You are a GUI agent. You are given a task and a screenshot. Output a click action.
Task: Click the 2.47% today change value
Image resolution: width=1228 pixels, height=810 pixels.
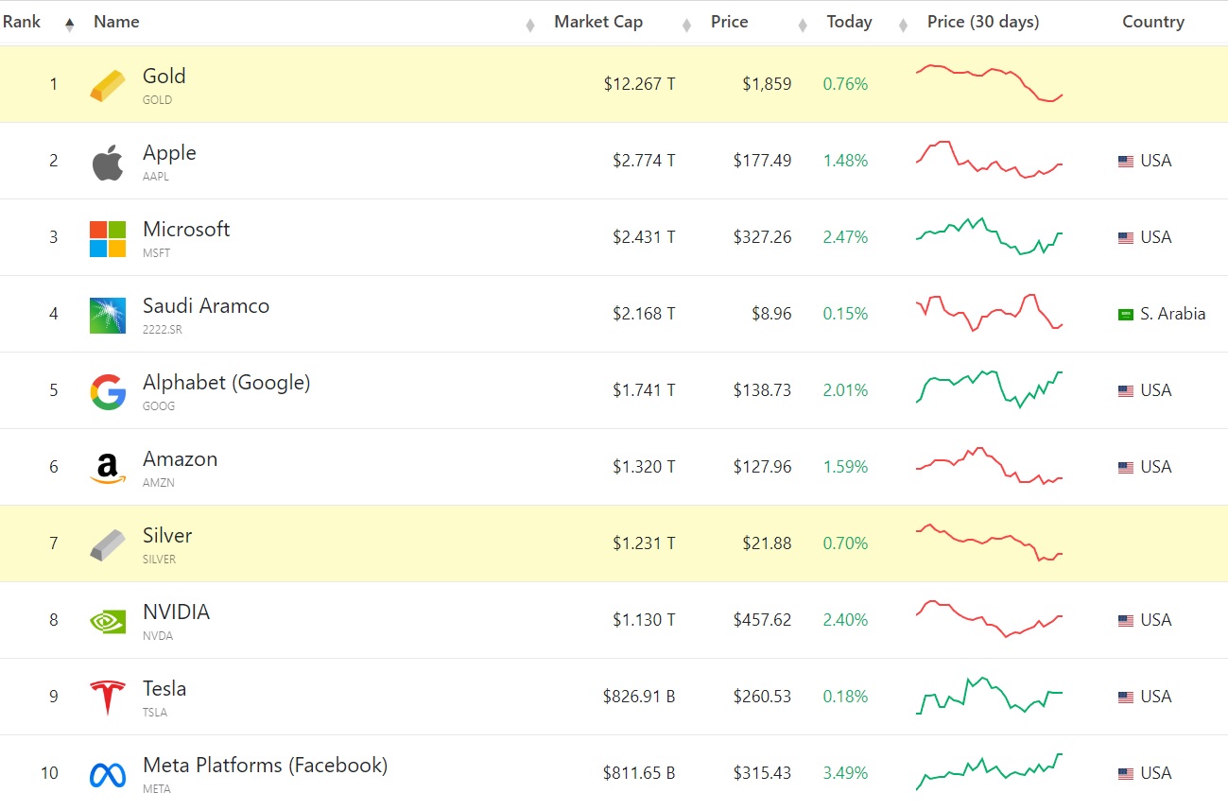coord(845,237)
